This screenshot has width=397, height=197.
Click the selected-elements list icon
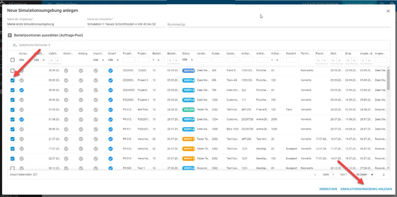click(15, 45)
